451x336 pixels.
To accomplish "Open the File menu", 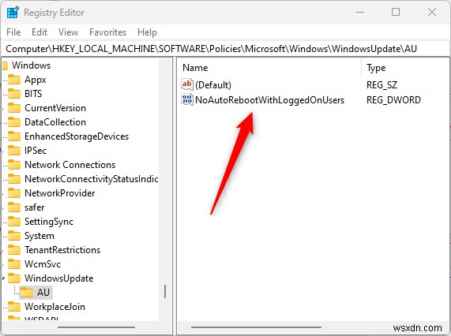I will pos(13,32).
